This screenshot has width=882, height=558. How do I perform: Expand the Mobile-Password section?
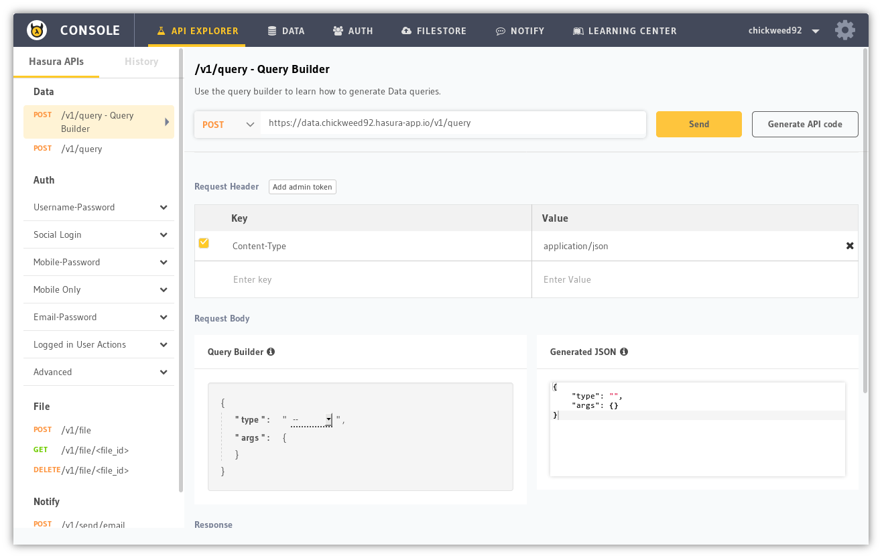(99, 262)
